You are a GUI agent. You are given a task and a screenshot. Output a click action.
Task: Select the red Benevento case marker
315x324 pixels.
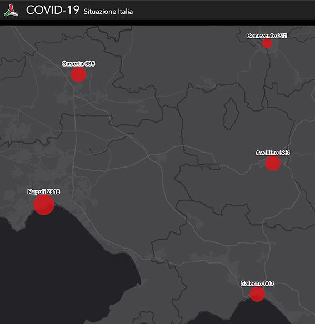[267, 43]
